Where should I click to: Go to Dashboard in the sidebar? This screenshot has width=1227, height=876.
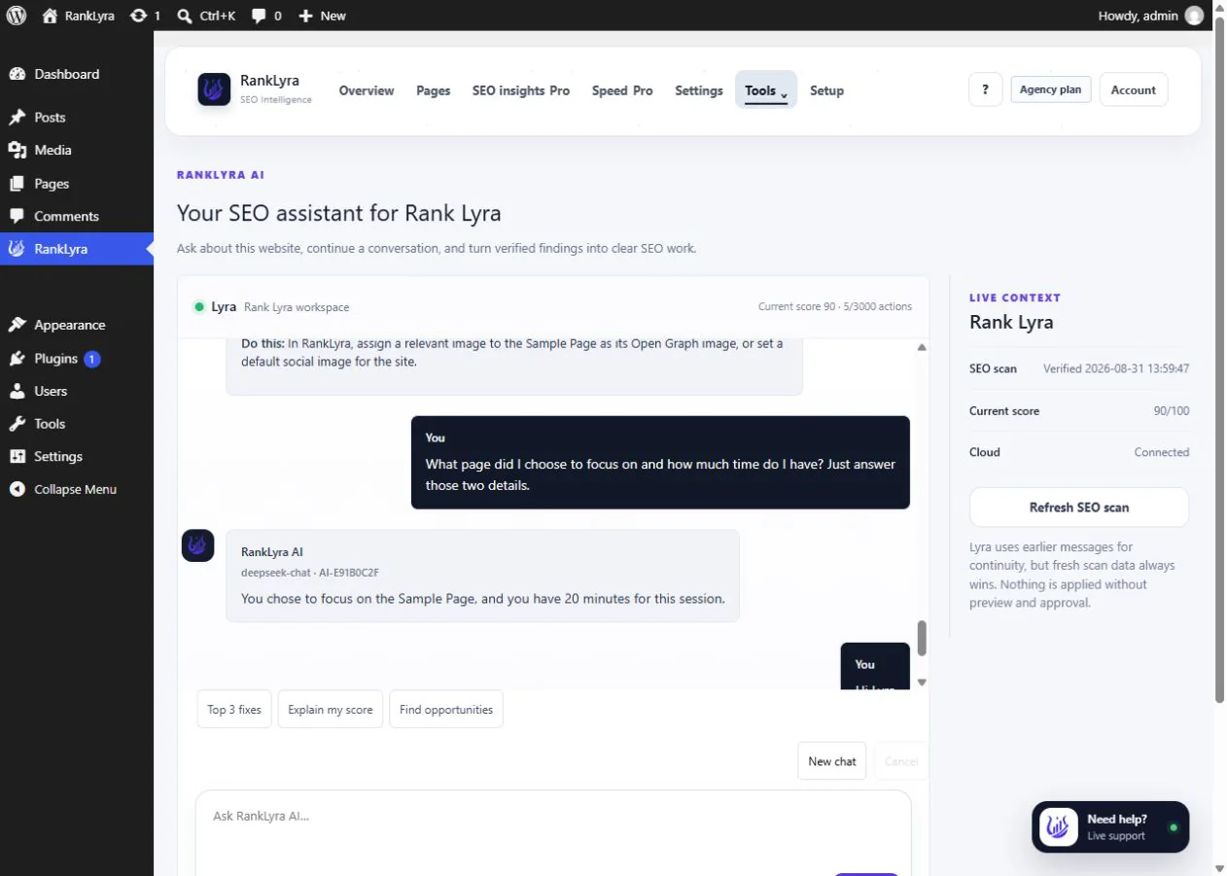pyautogui.click(x=77, y=74)
